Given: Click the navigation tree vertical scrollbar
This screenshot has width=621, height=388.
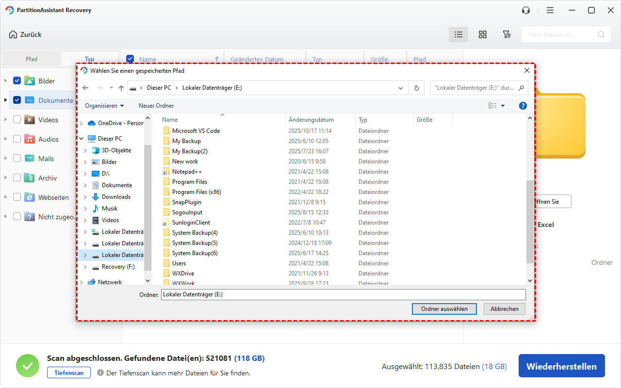Looking at the screenshot, I should point(147,208).
